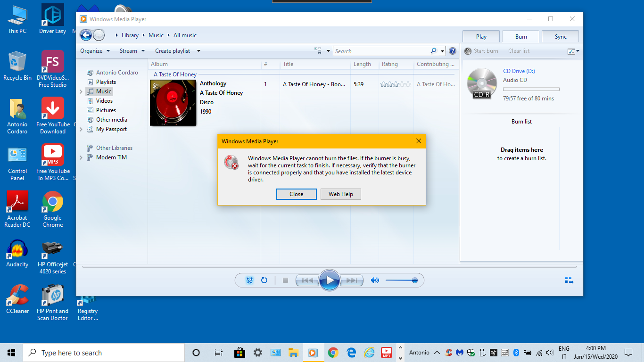Open the search options dropdown arrow
Image resolution: width=644 pixels, height=362 pixels.
click(442, 51)
